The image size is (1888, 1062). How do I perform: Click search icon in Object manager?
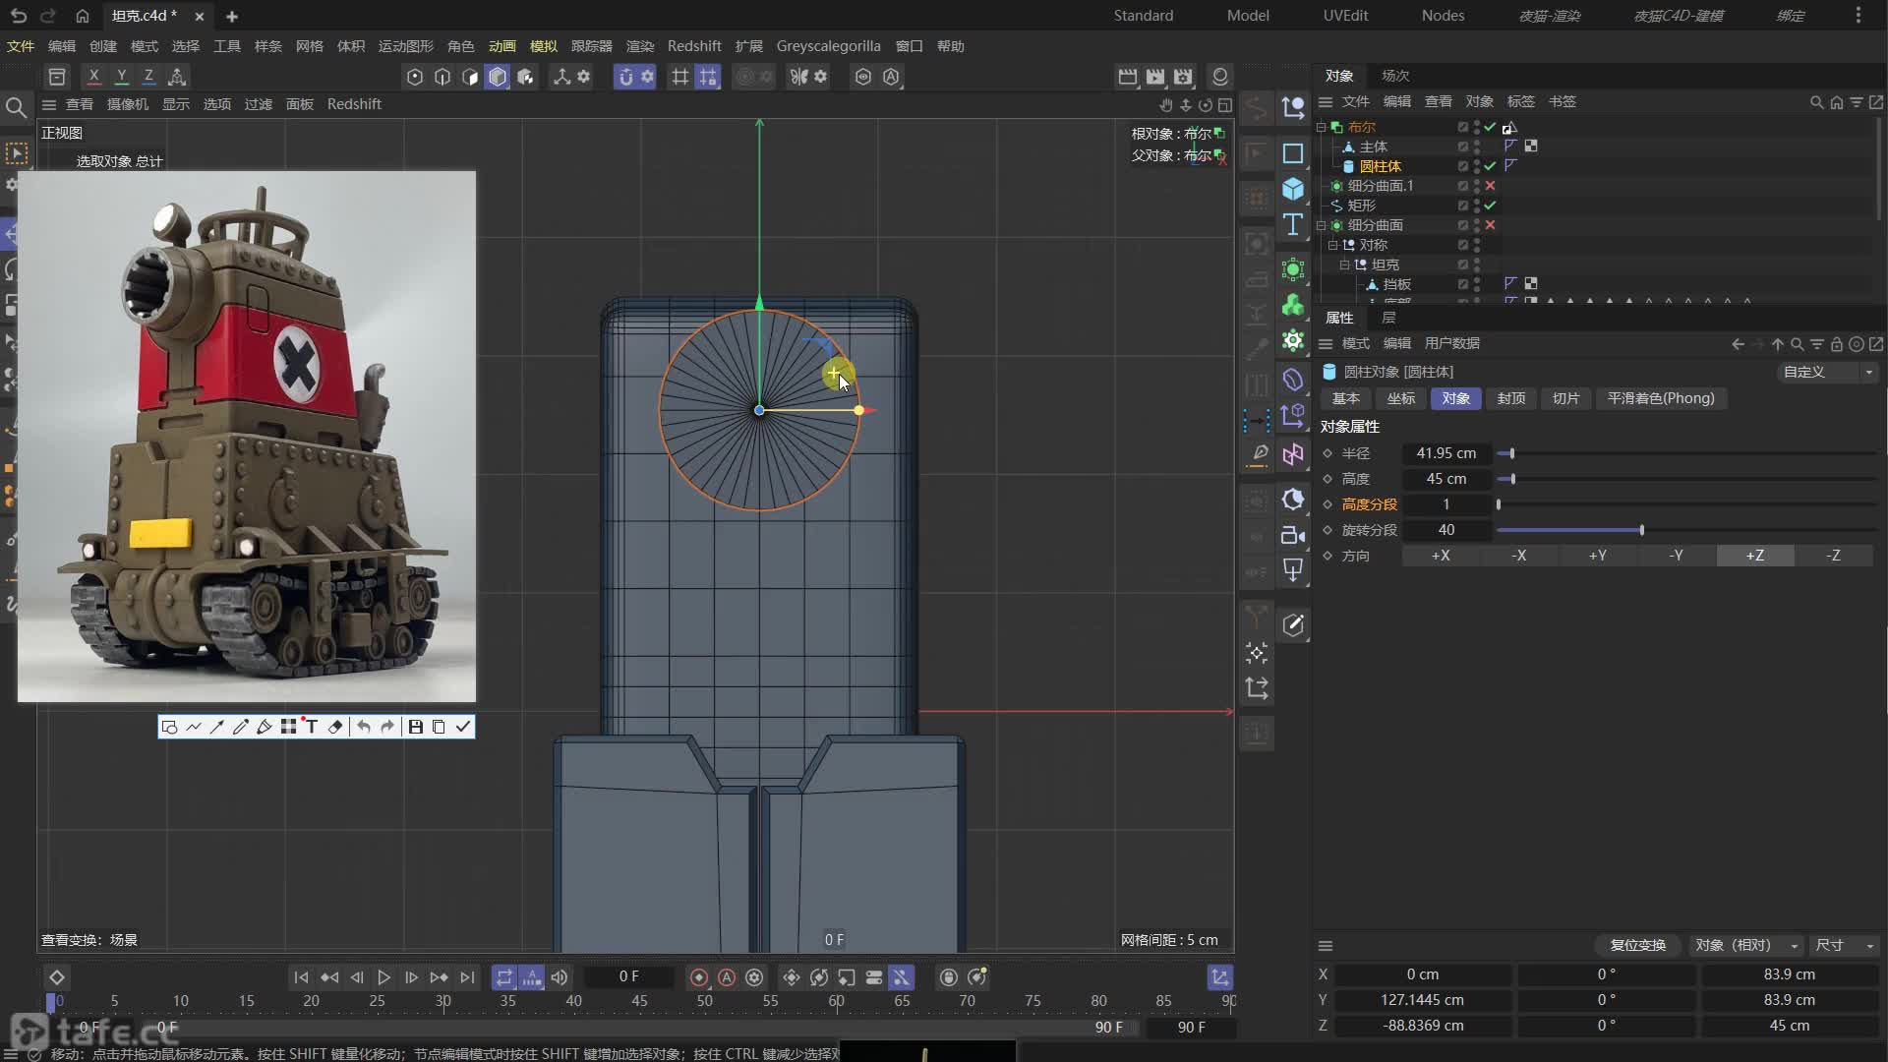click(x=1816, y=102)
